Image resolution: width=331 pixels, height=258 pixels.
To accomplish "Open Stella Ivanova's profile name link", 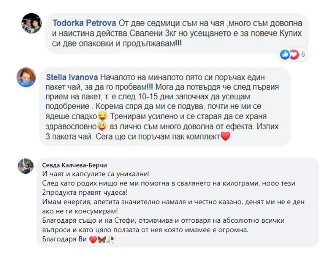I will 72,77.
